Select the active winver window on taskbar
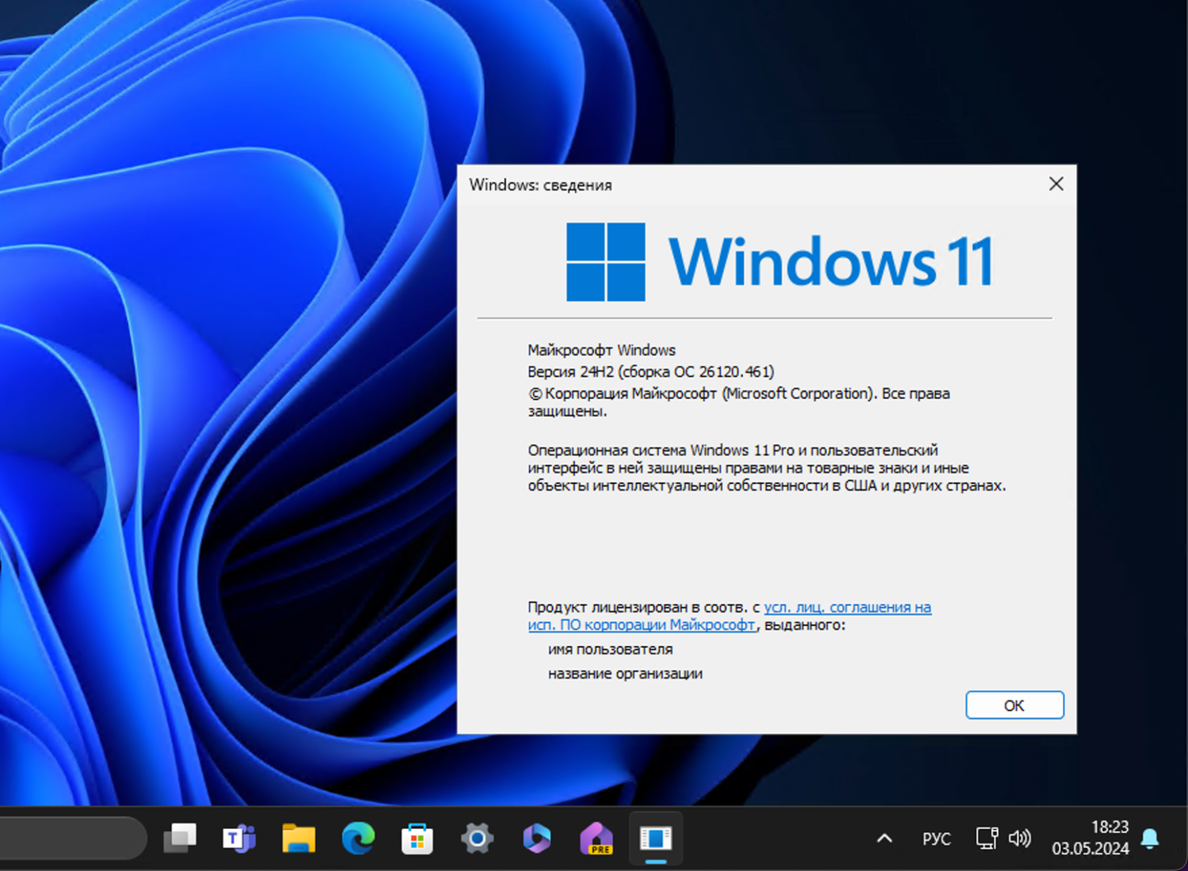 click(655, 838)
